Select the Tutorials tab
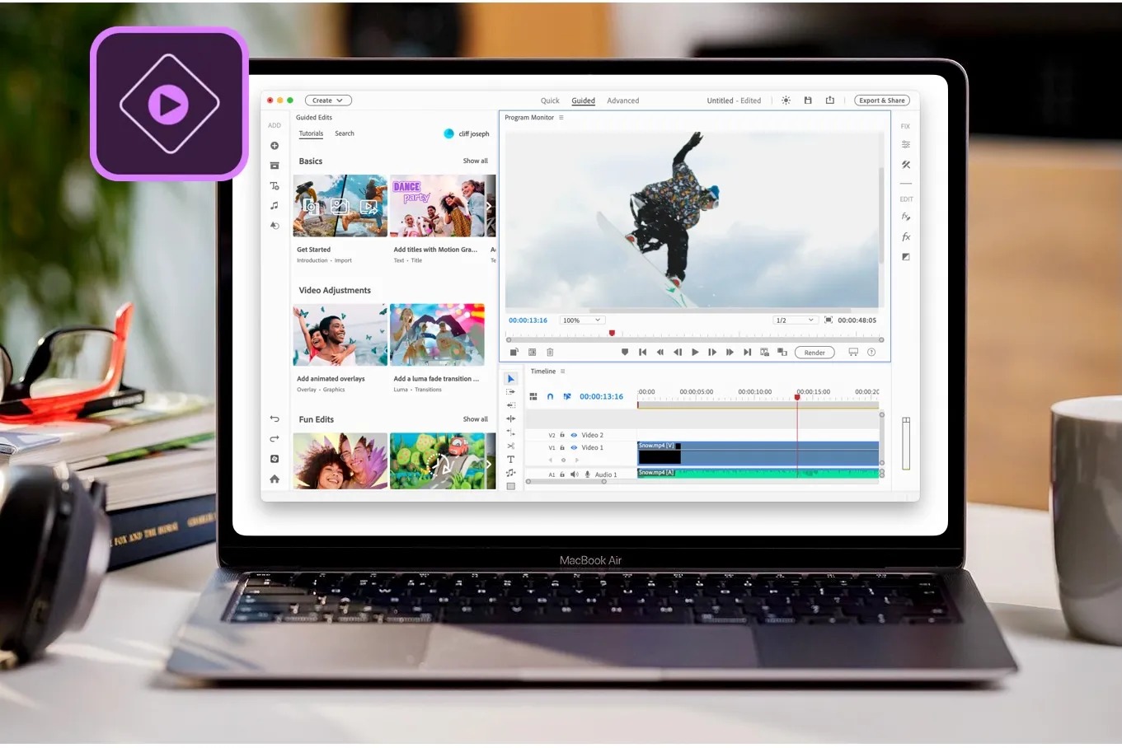1122x748 pixels. point(311,133)
